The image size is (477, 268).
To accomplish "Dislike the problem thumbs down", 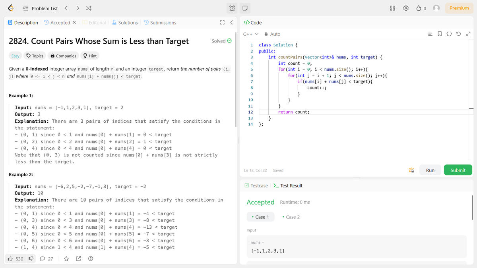I will [x=31, y=259].
